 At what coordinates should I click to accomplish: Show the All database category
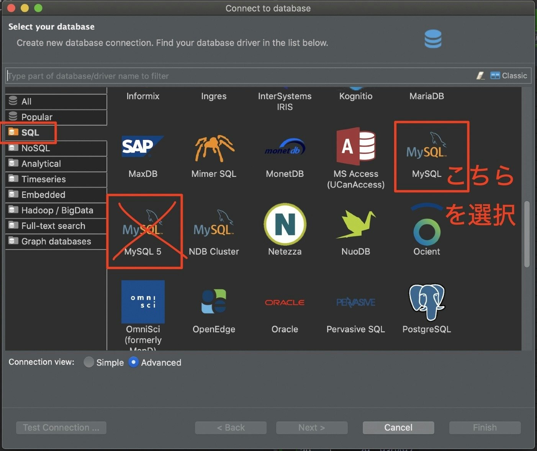tap(56, 101)
